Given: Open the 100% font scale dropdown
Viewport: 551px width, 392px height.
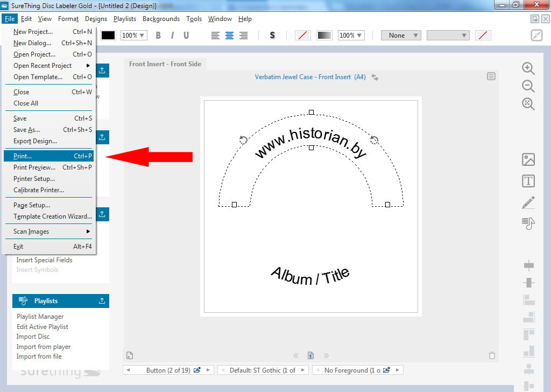Looking at the screenshot, I should tap(133, 36).
